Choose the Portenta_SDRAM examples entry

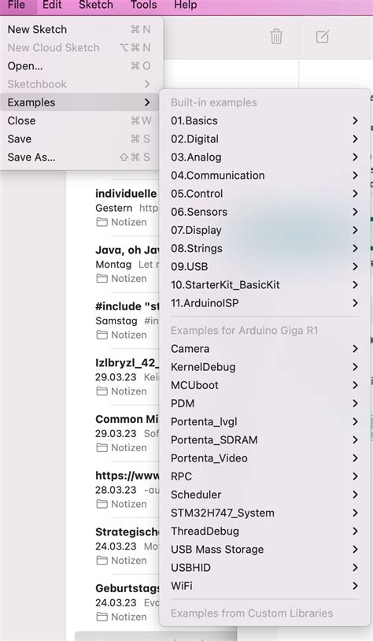(264, 440)
